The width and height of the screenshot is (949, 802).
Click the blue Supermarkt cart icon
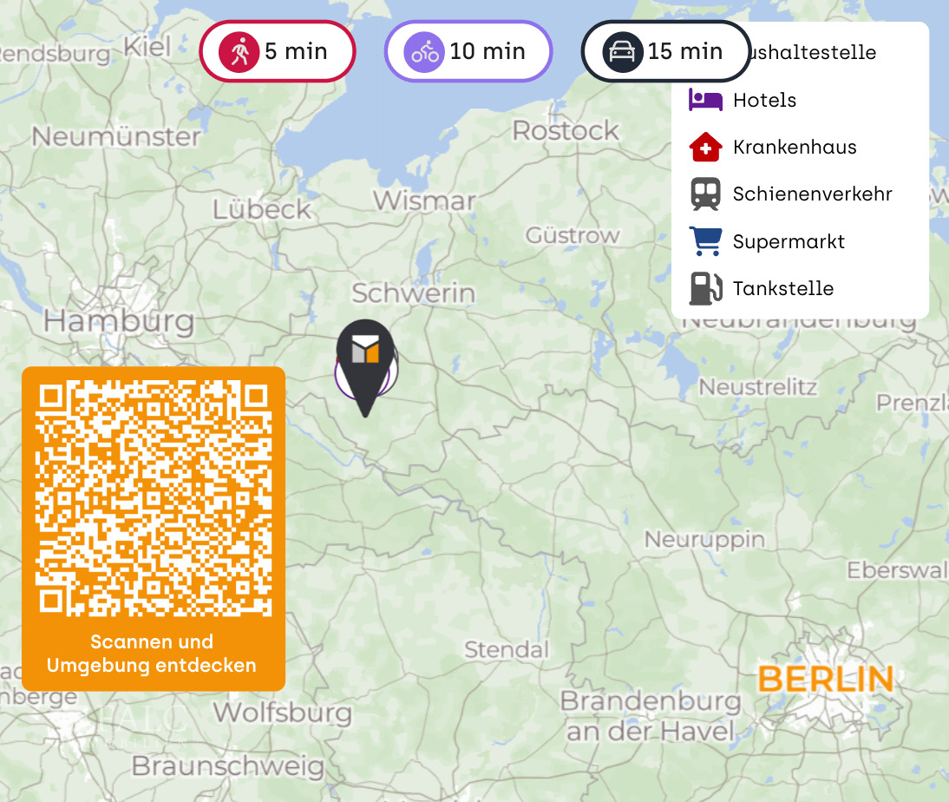706,241
